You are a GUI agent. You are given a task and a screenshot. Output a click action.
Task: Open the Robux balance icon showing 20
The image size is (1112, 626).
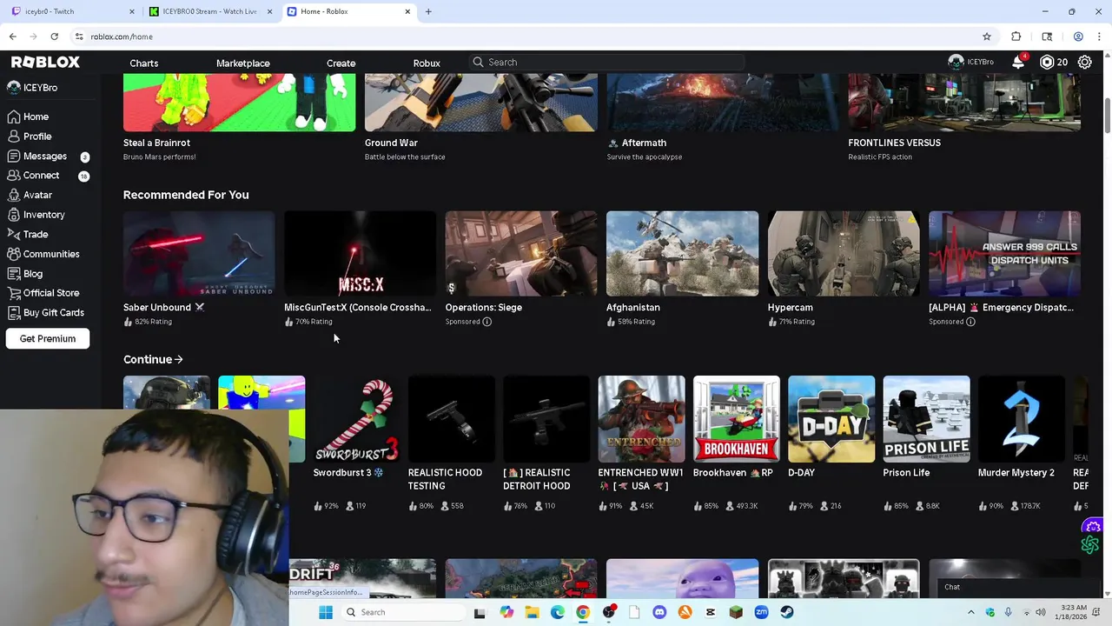pyautogui.click(x=1047, y=62)
